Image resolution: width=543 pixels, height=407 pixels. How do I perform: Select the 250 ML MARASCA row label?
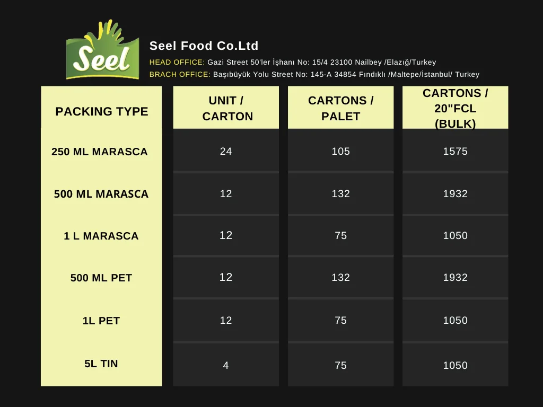(100, 152)
